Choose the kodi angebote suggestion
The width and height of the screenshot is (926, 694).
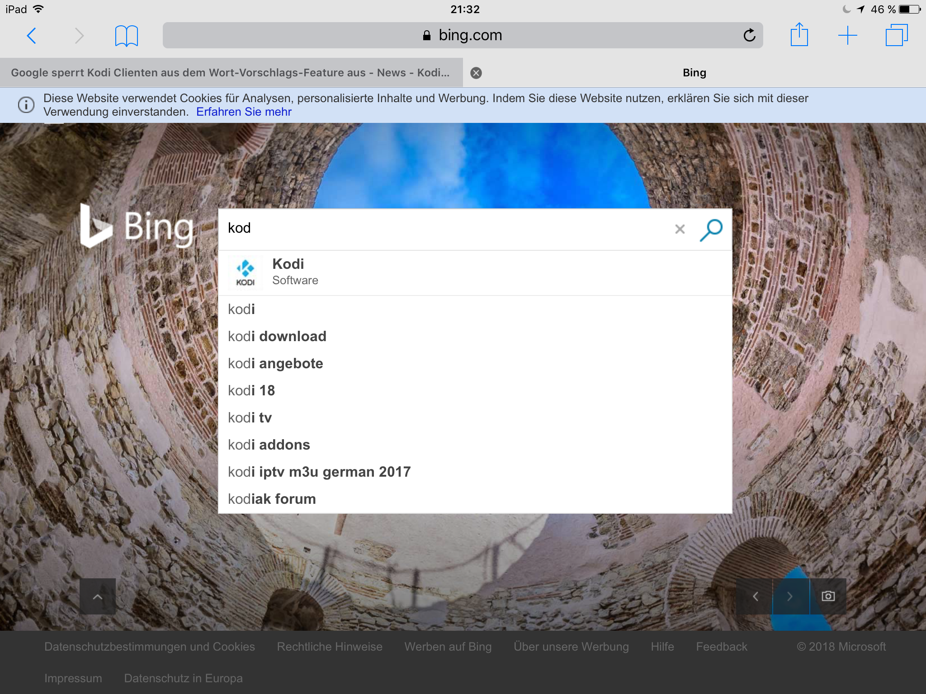(x=475, y=364)
